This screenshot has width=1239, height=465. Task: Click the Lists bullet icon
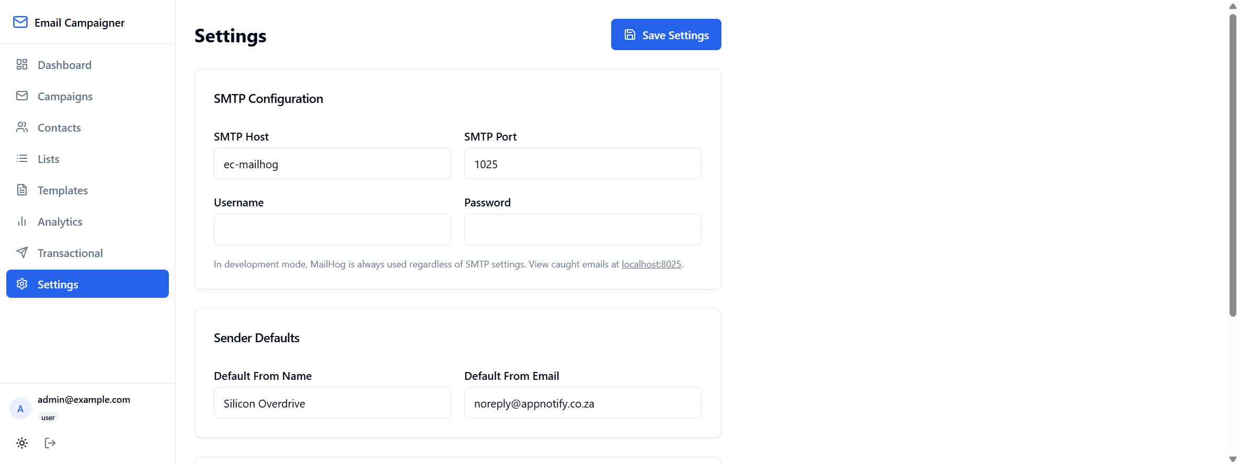tap(22, 158)
